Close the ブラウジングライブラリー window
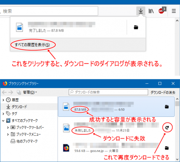 [x=173, y=83]
